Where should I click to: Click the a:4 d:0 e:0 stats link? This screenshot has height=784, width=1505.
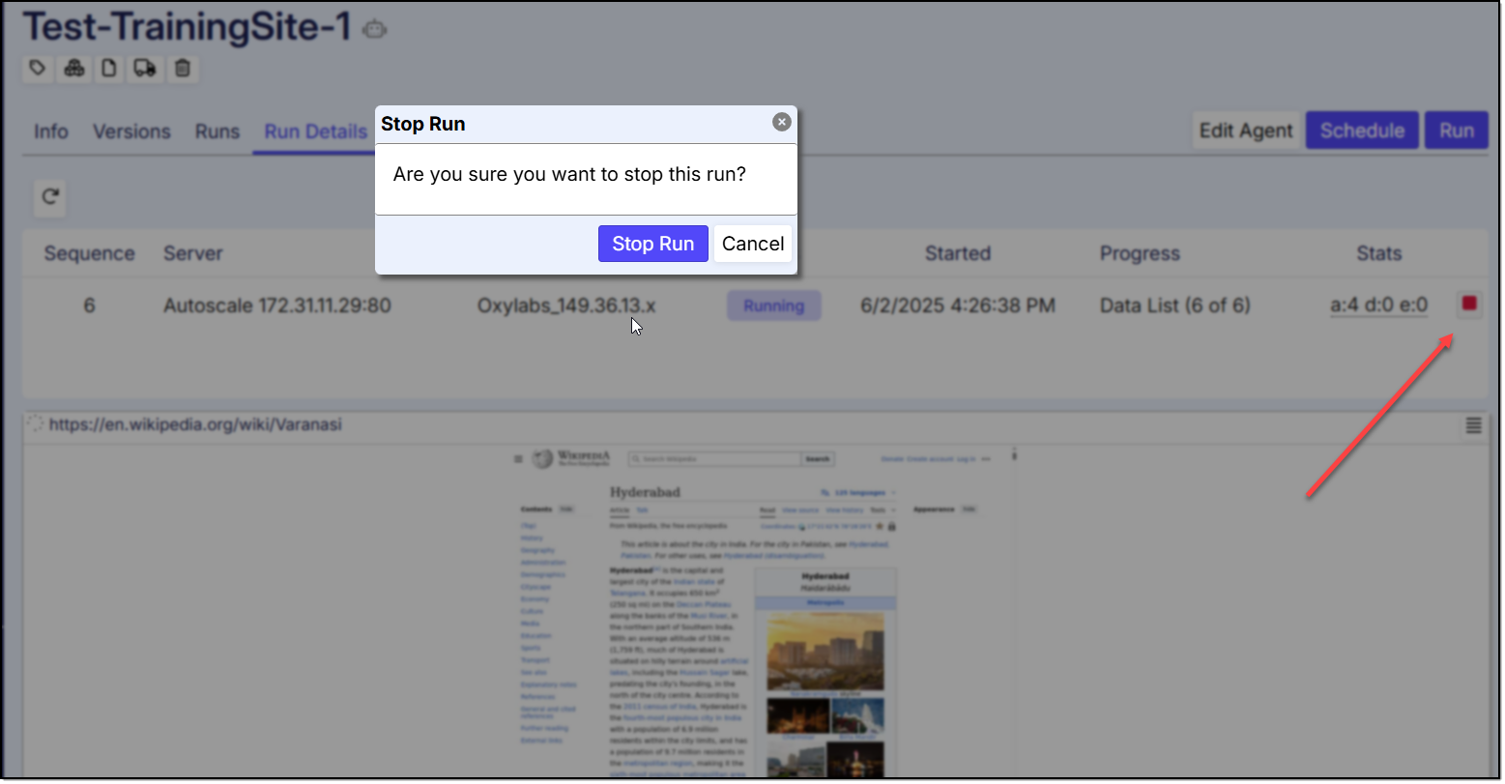click(x=1378, y=305)
